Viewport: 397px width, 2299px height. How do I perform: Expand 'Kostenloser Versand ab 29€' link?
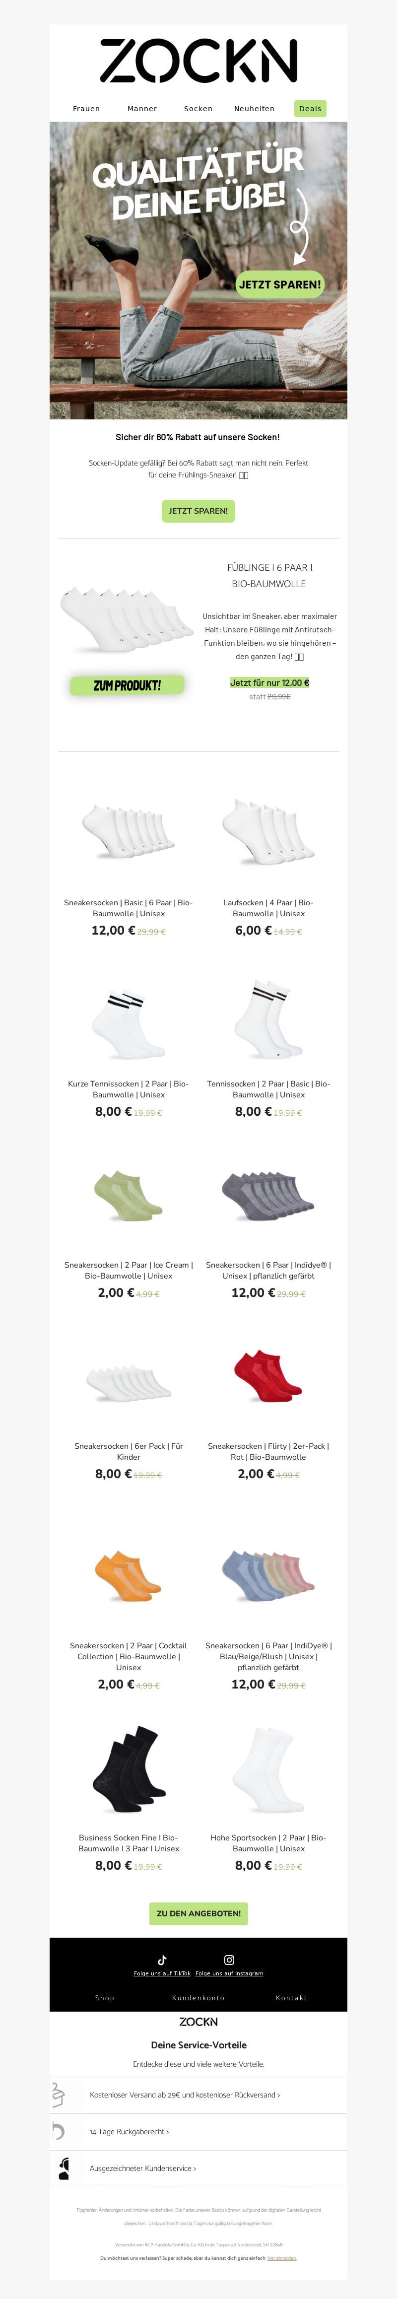[x=185, y=2096]
